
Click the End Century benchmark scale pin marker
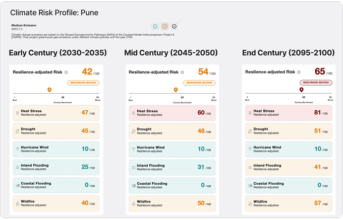coord(302,90)
